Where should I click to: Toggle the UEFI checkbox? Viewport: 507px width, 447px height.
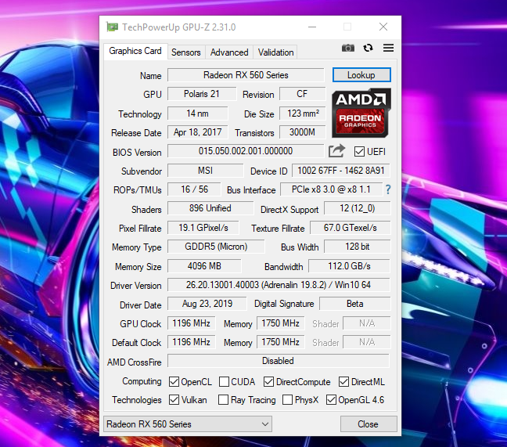point(359,151)
